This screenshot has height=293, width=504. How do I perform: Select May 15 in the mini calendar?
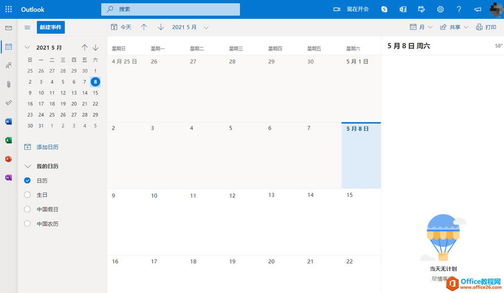click(95, 92)
